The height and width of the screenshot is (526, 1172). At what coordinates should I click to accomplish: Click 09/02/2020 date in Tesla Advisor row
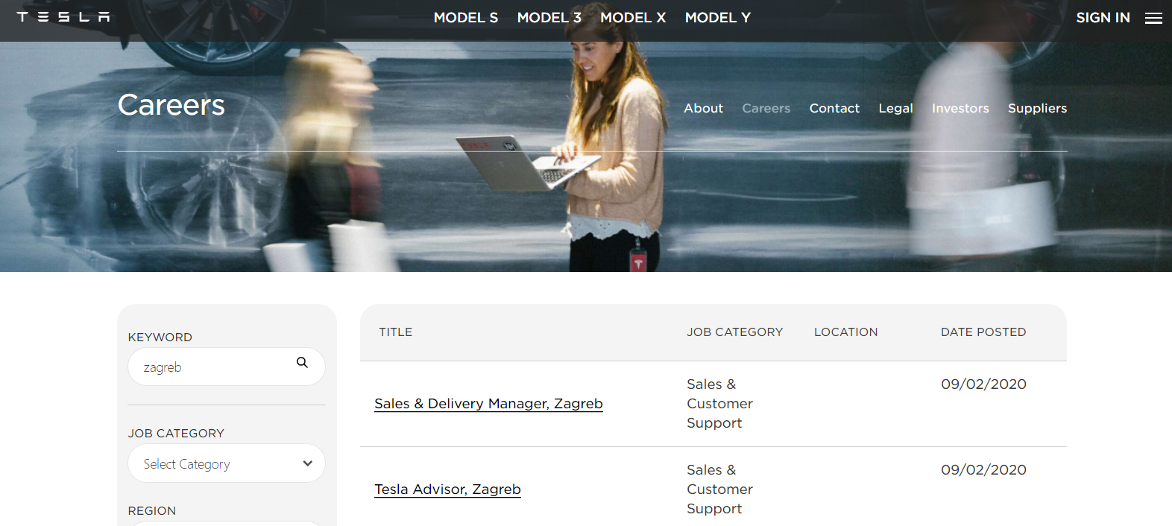pos(983,470)
